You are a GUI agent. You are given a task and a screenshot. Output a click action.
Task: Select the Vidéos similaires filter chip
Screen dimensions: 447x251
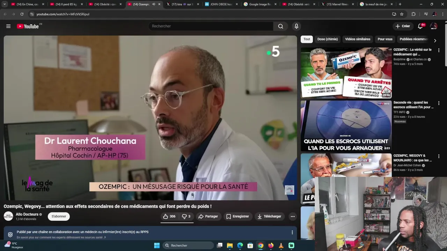click(358, 39)
